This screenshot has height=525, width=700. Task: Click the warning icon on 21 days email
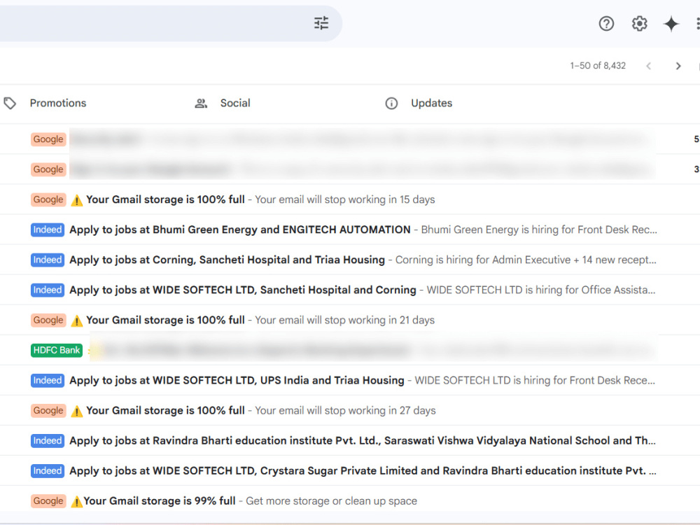pos(77,321)
